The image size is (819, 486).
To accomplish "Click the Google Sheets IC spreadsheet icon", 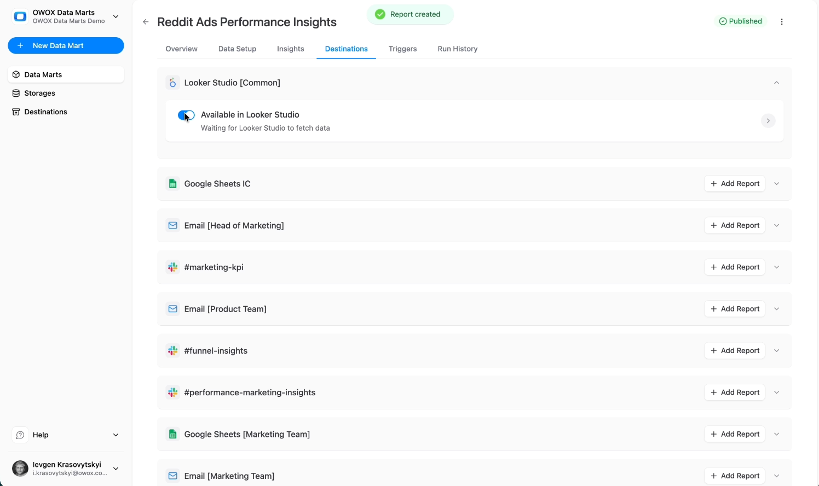I will pyautogui.click(x=173, y=184).
